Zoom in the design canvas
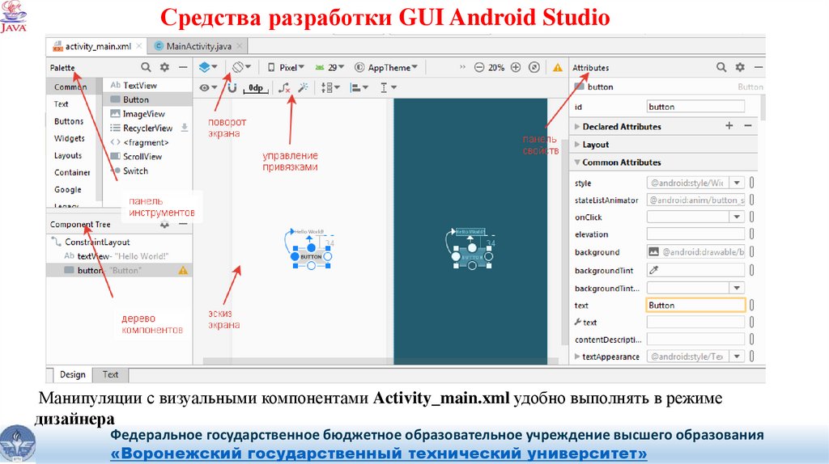The width and height of the screenshot is (829, 464). pos(516,67)
